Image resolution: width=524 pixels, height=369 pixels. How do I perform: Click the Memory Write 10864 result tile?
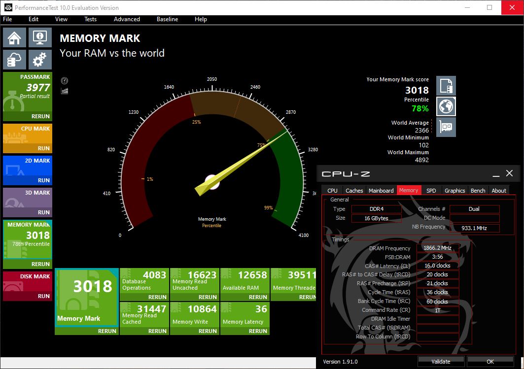195,314
